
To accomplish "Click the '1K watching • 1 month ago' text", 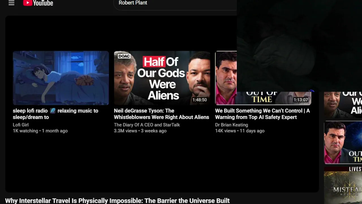I will 40,131.
